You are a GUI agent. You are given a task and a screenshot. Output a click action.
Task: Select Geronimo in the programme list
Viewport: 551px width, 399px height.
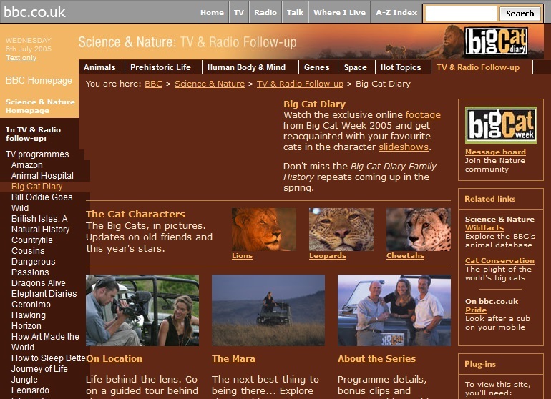point(31,305)
